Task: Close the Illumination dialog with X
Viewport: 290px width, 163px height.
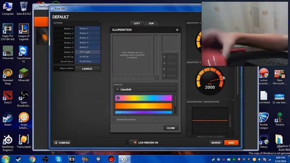Action: (x=177, y=30)
